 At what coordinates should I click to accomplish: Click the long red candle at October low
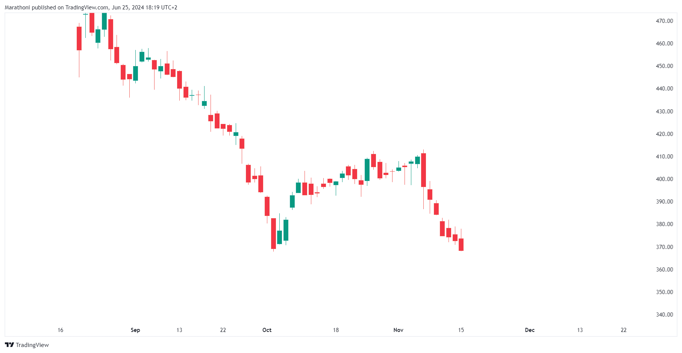click(x=273, y=233)
